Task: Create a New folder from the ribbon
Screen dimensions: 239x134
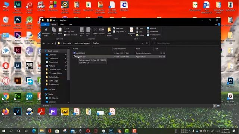Action: tap(109, 32)
